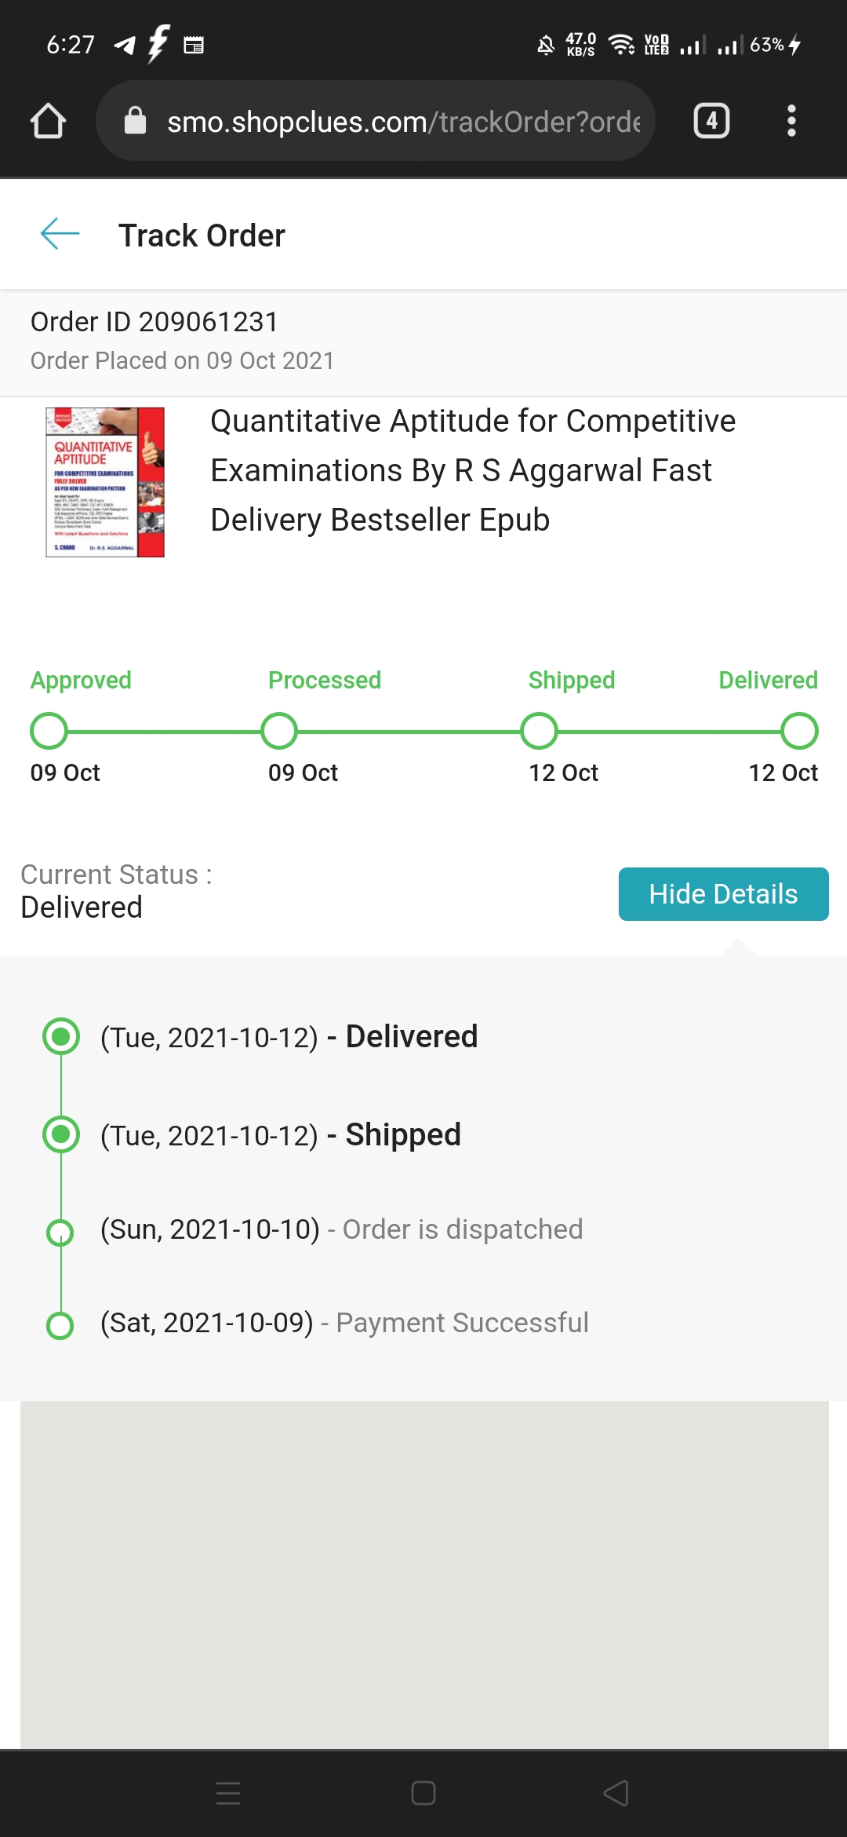Tap the back arrow beside Track Order

(x=60, y=234)
